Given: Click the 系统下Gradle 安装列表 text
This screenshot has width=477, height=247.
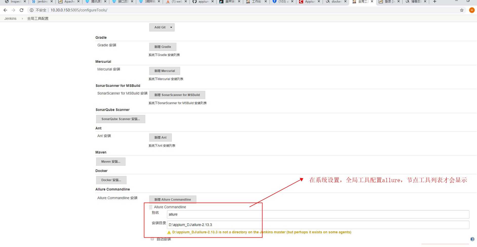Looking at the screenshot, I should (x=164, y=55).
